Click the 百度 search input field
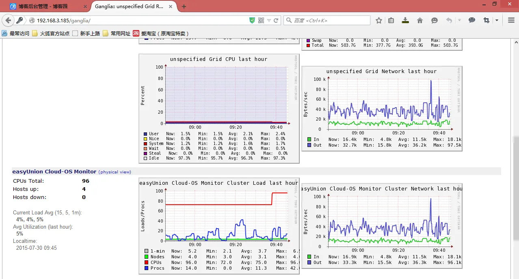Screen dimensions: 519x279 click(327, 20)
